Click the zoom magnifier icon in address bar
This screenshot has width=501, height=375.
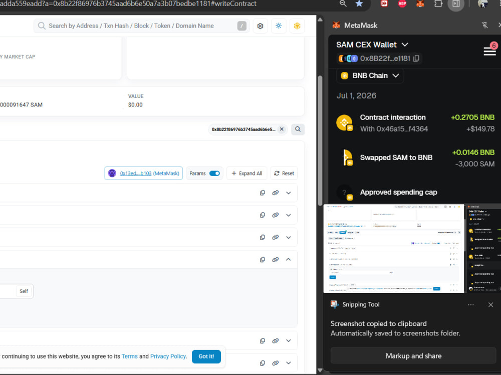coord(343,3)
